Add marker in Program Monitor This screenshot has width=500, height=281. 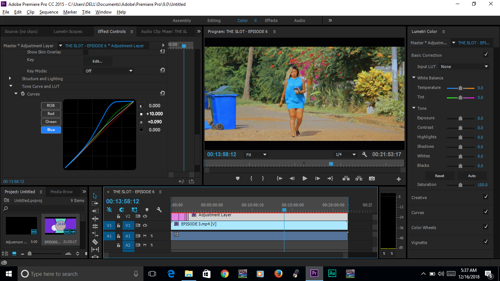(238, 179)
